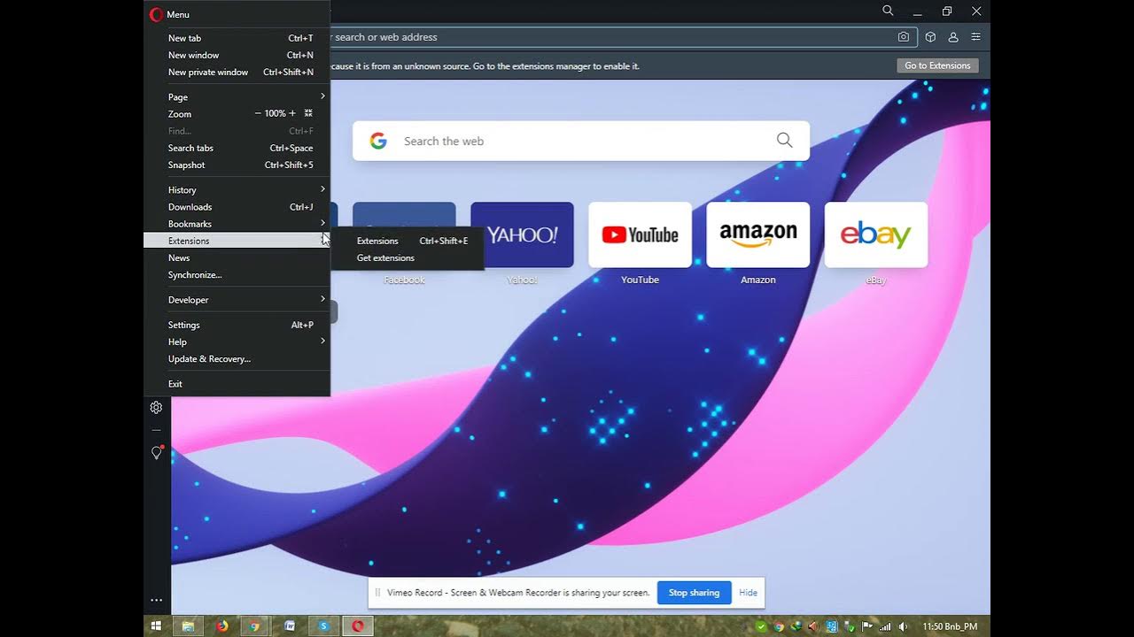Click the Stop sharing button
Screen dimensions: 1134x637
tap(694, 593)
